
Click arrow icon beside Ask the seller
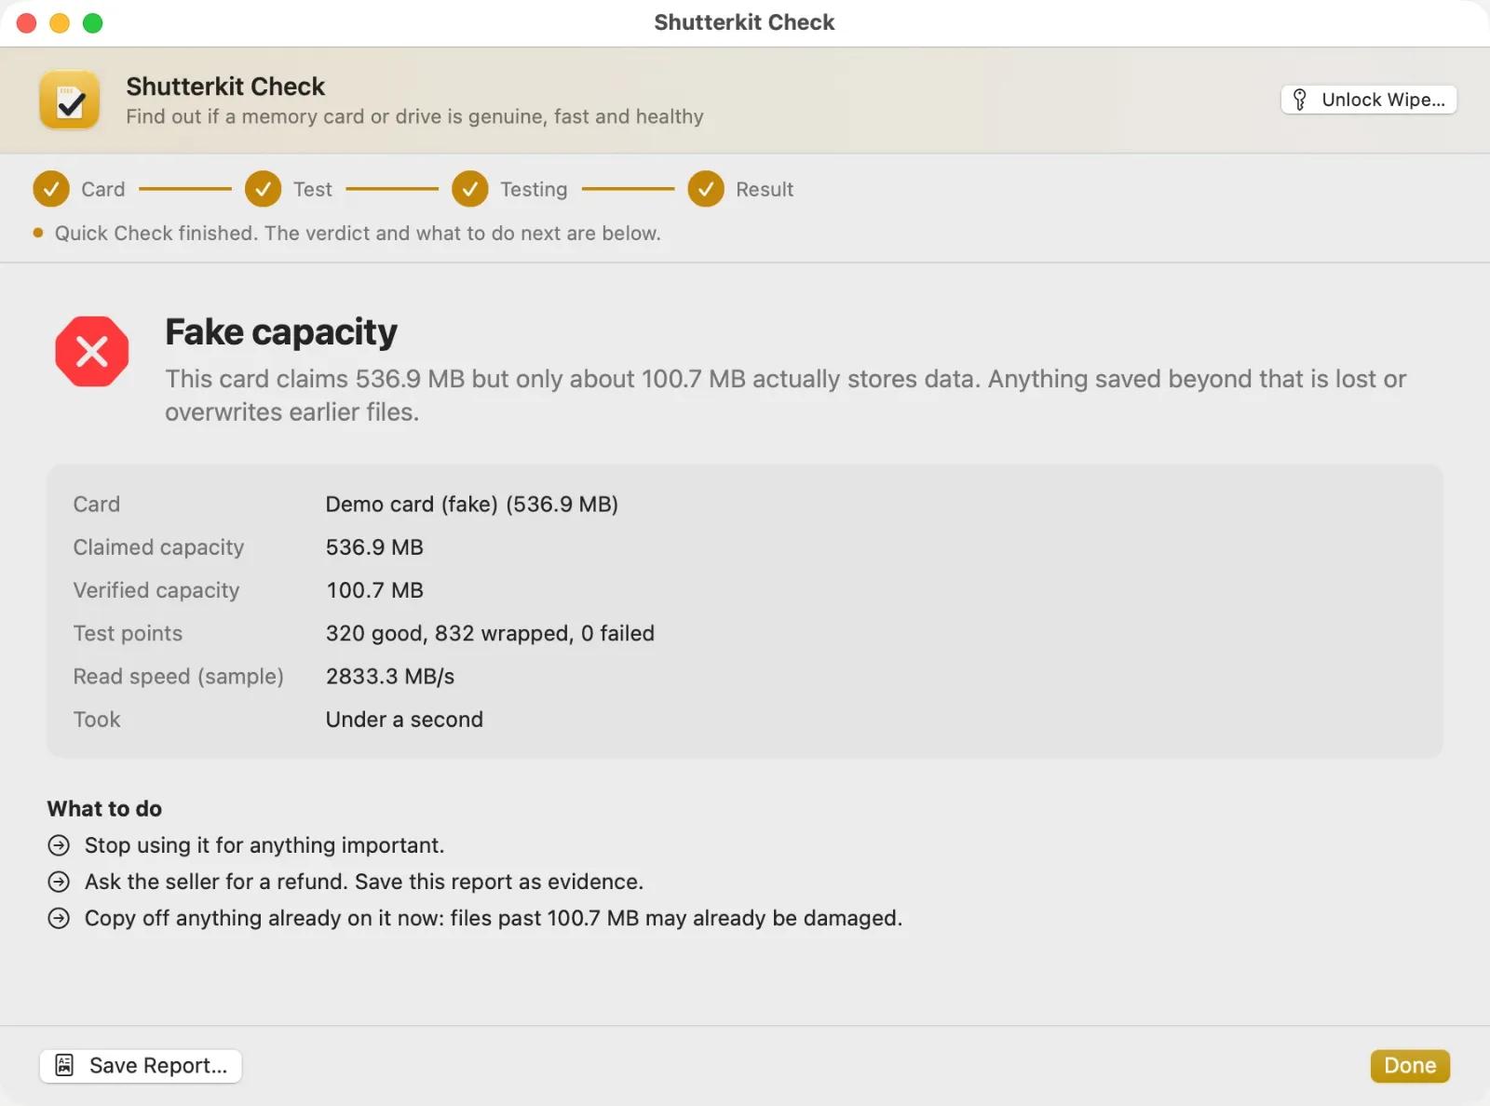(x=59, y=882)
